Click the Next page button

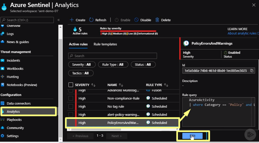click(x=117, y=136)
